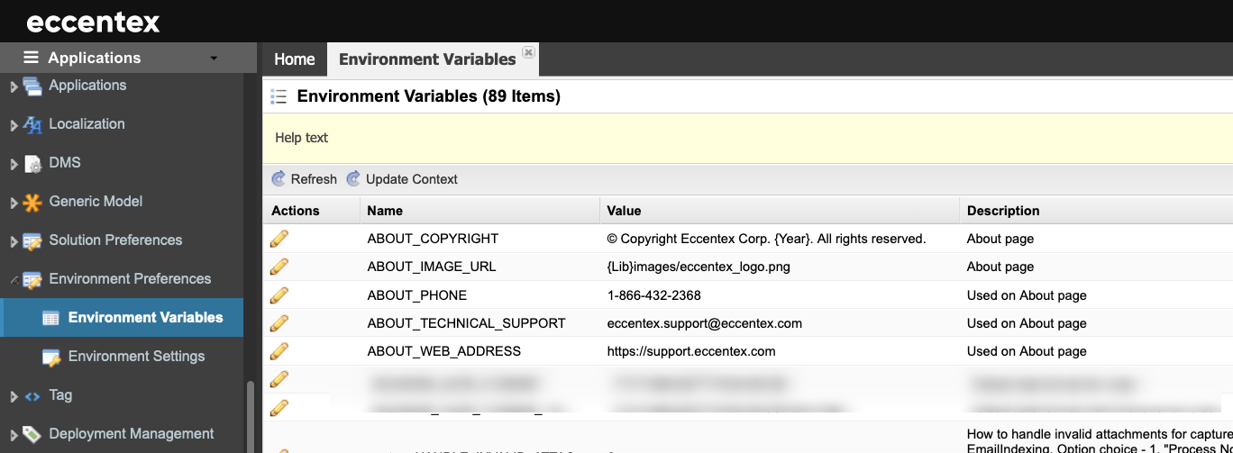The image size is (1233, 453).
Task: Close the Environment Variables tab
Action: [529, 52]
